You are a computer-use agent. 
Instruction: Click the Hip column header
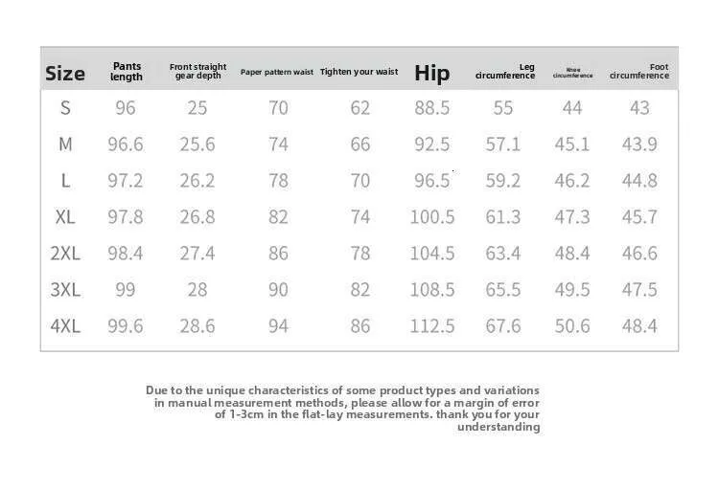coord(431,73)
